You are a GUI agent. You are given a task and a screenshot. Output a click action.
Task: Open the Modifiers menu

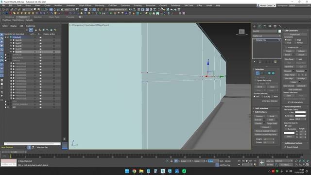(58, 5)
